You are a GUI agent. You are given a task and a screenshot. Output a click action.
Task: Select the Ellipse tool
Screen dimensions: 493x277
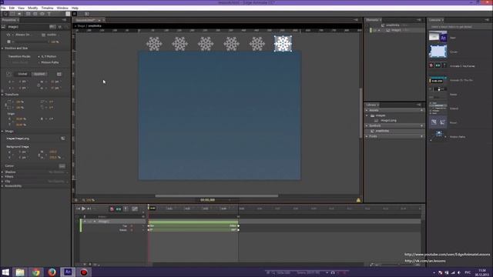[x=42, y=14]
